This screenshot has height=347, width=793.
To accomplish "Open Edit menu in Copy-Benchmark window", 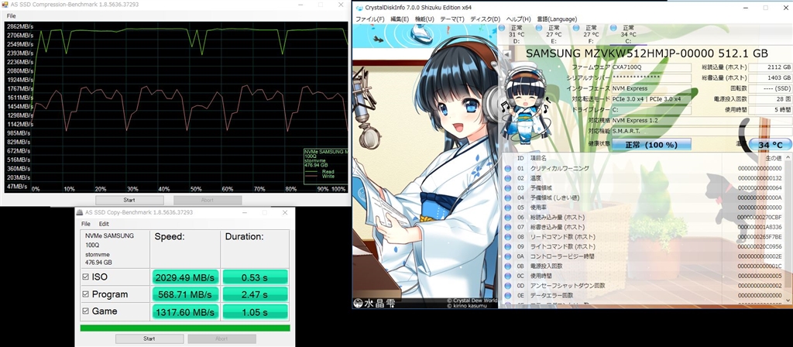I will tap(104, 224).
